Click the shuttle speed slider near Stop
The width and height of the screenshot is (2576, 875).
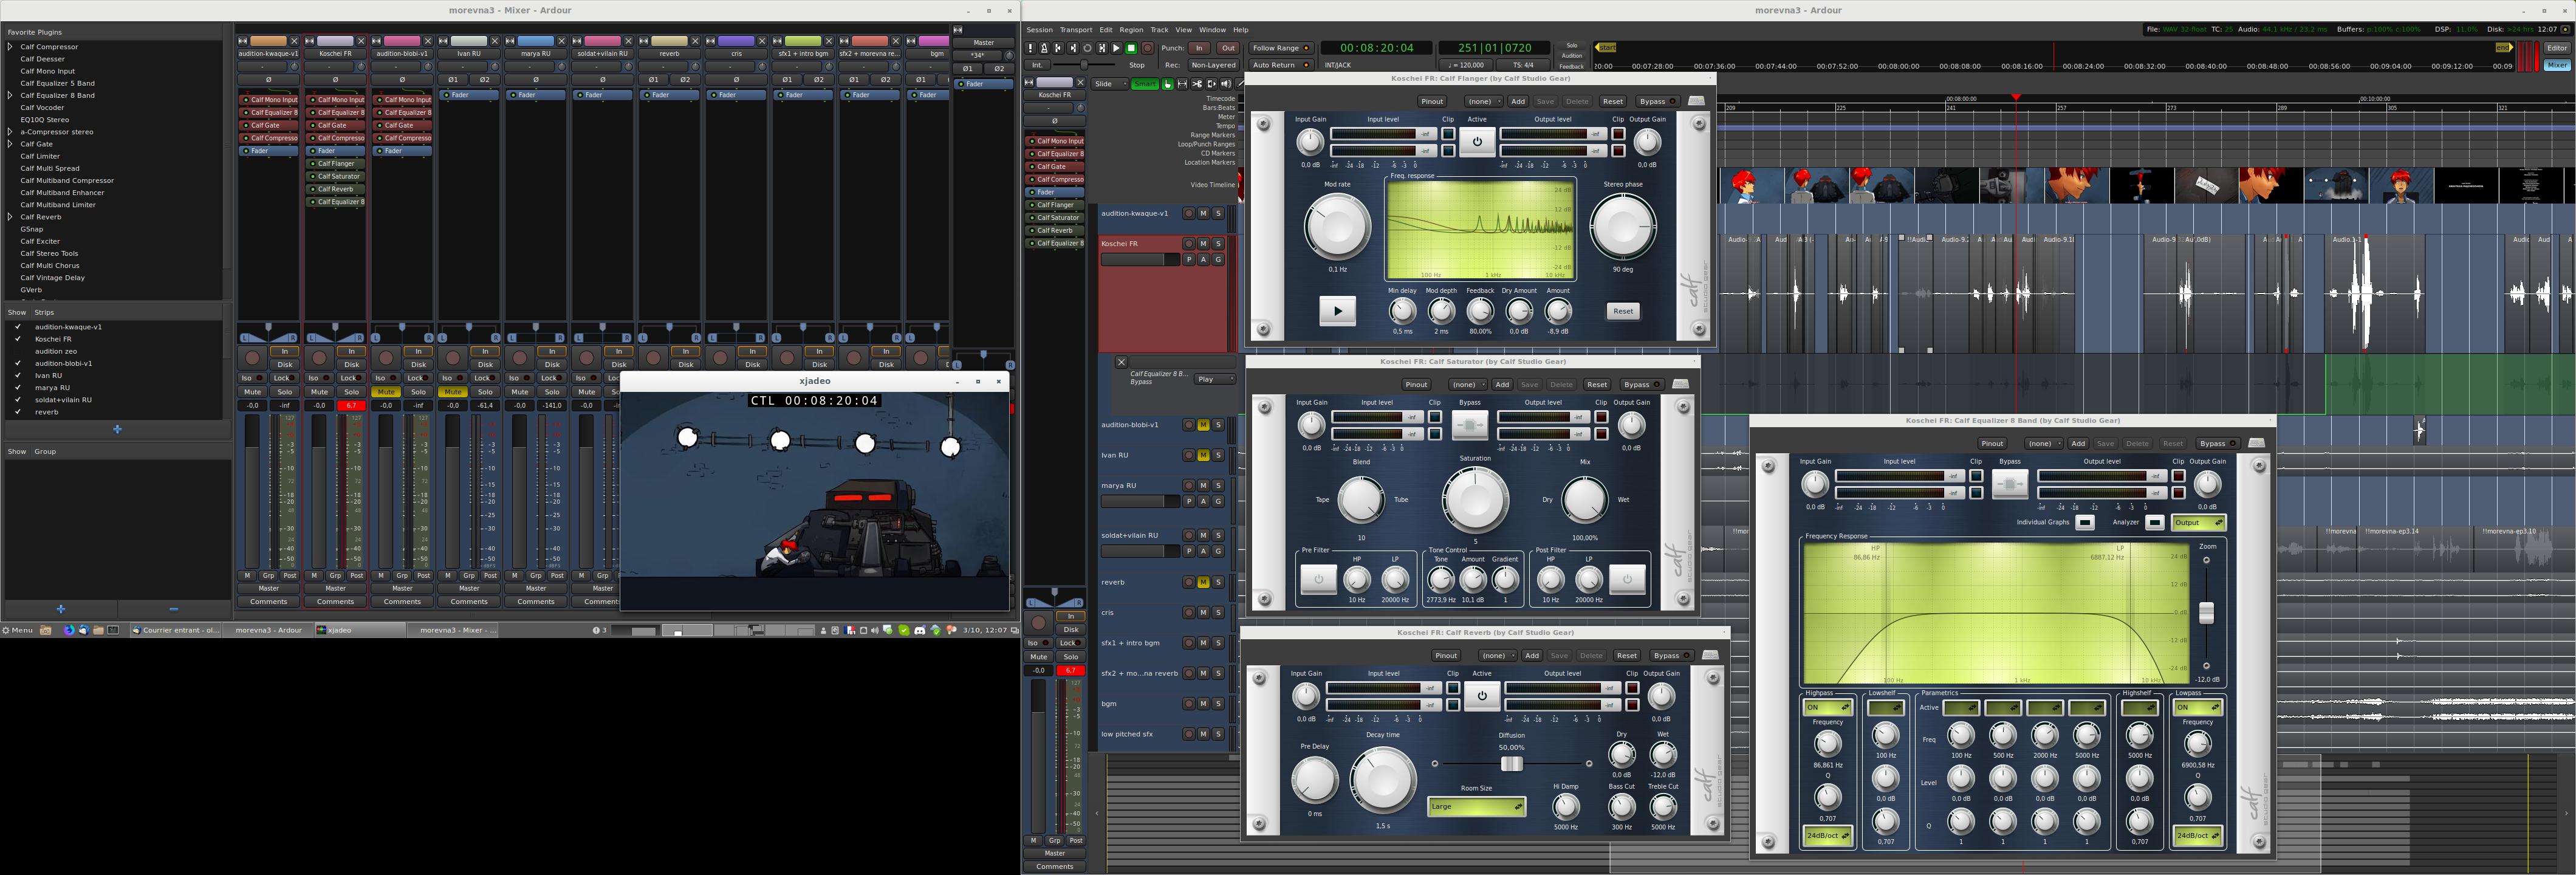(1084, 65)
